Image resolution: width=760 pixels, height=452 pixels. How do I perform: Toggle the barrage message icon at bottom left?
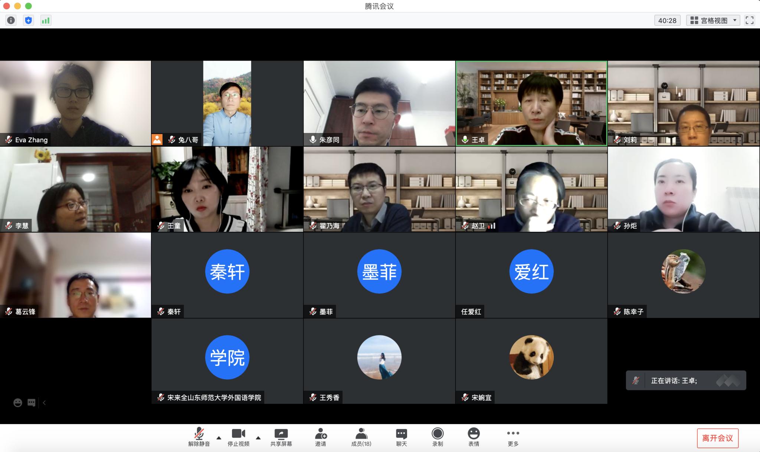[32, 403]
